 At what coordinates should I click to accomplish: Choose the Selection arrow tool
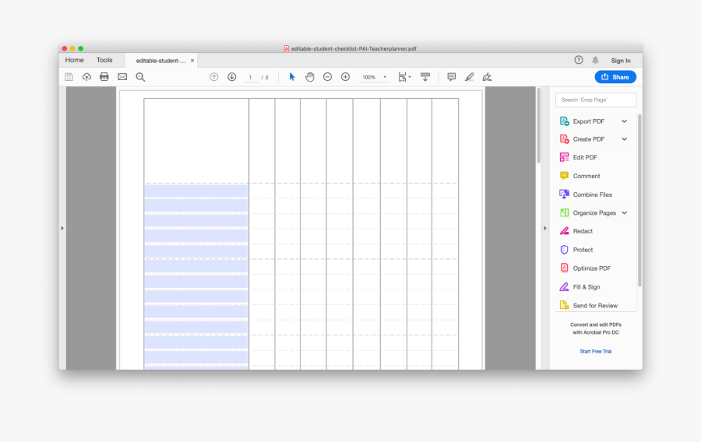click(x=292, y=77)
